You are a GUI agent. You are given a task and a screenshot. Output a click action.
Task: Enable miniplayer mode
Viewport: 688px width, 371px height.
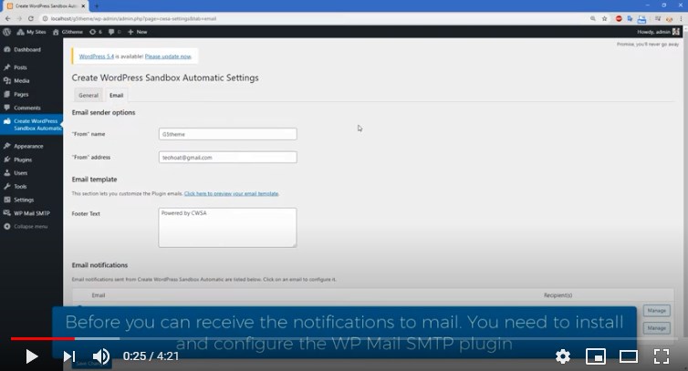[596, 356]
